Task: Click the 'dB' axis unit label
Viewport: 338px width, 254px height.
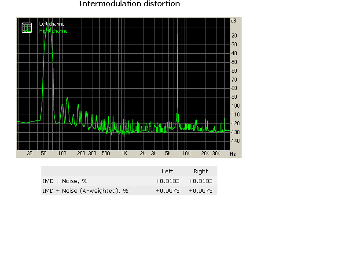Action: point(233,21)
